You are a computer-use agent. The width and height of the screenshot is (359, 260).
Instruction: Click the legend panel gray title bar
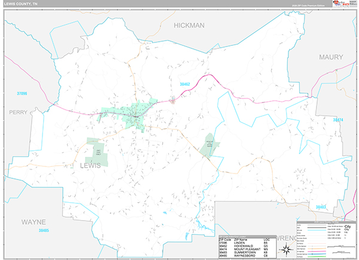point(327,222)
